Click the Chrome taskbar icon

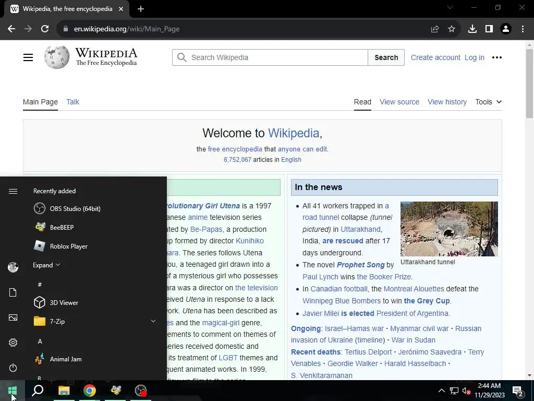tap(90, 391)
